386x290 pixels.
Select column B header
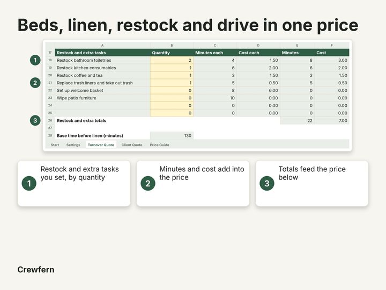click(x=172, y=45)
